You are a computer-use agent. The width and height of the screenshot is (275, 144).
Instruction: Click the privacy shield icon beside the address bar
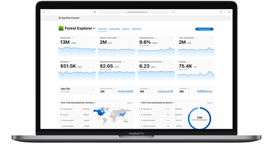[95, 12]
